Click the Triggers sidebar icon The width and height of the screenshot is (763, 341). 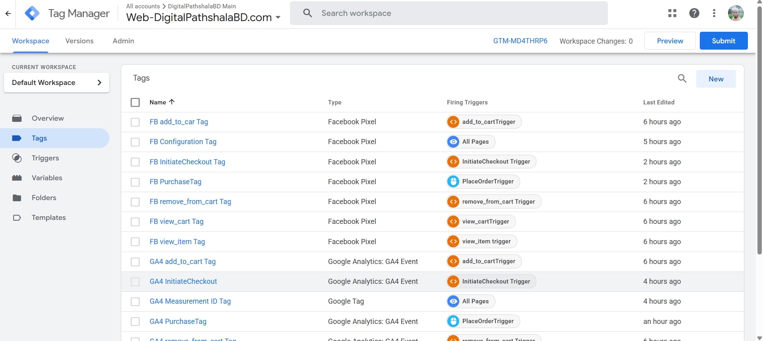click(x=17, y=158)
